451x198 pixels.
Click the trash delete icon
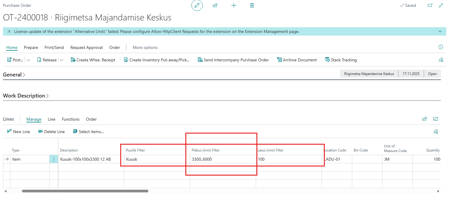[252, 5]
